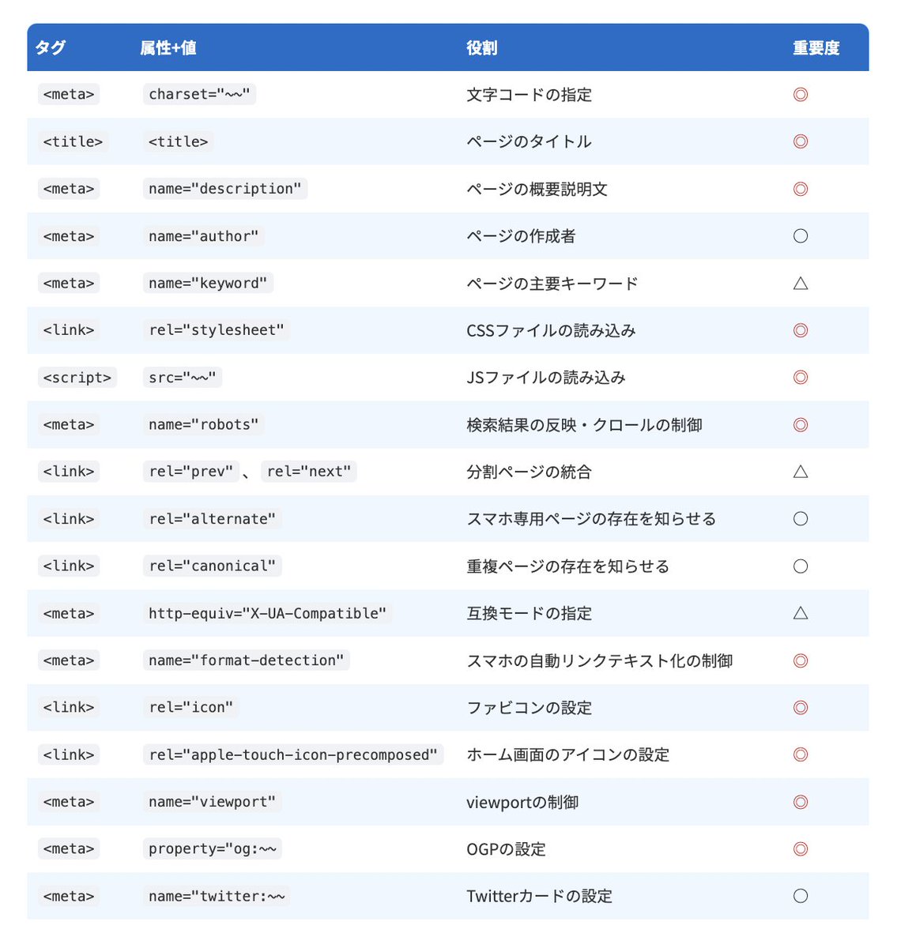Select the charset="~~" code cell
The image size is (897, 948).
[x=199, y=94]
